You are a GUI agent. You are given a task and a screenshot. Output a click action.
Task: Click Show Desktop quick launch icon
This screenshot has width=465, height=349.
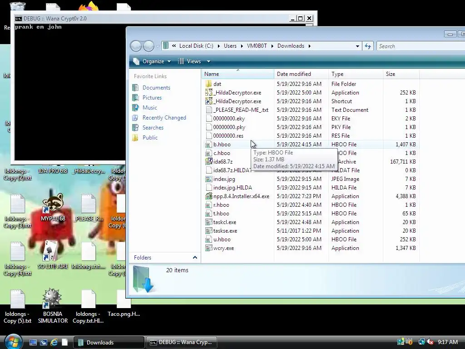coord(33,342)
